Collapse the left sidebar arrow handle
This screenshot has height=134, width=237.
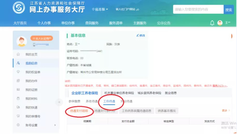pos(59,102)
